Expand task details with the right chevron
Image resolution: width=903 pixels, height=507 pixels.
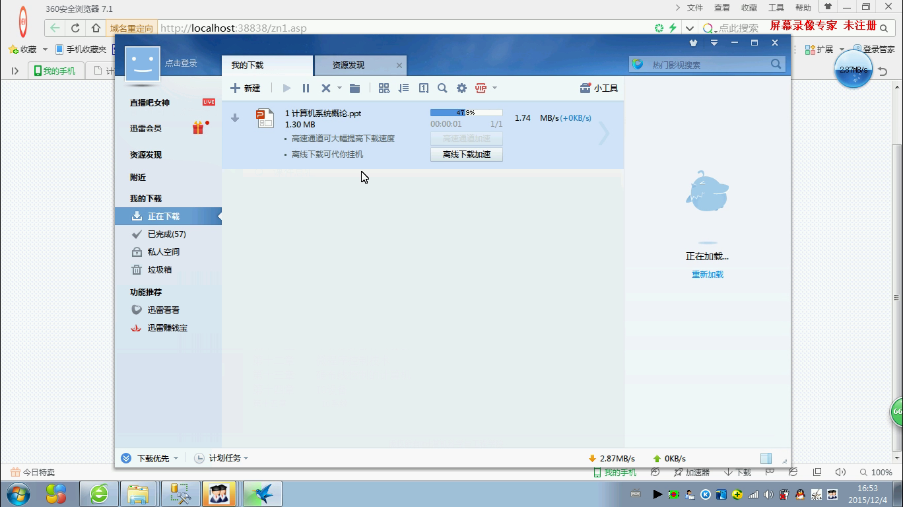[604, 133]
